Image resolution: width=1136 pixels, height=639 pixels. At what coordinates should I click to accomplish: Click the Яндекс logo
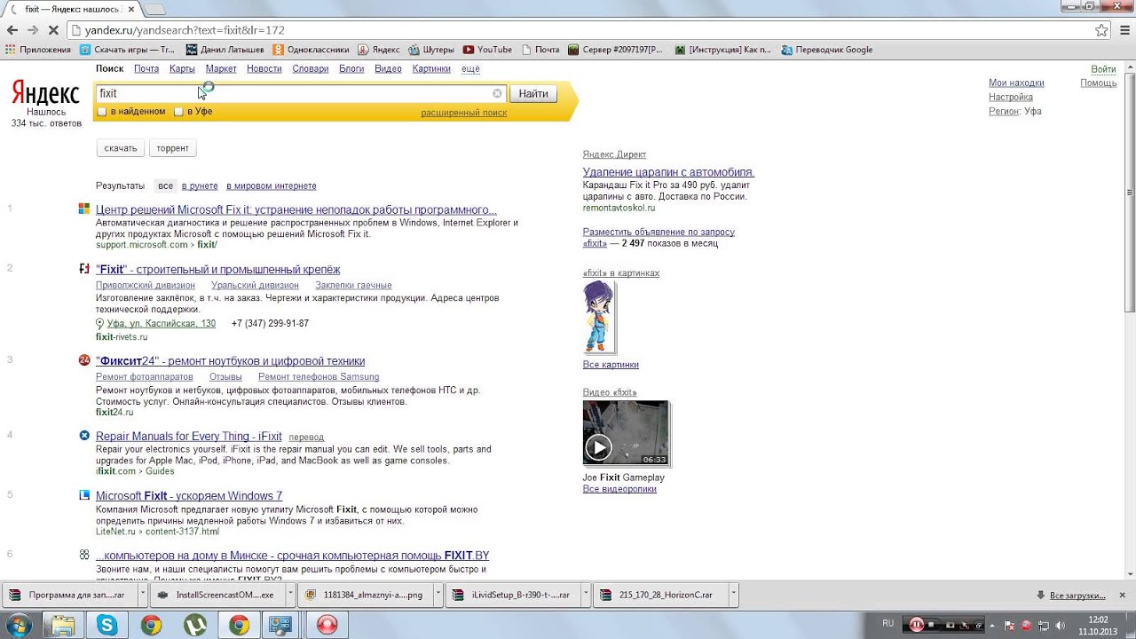coord(44,93)
